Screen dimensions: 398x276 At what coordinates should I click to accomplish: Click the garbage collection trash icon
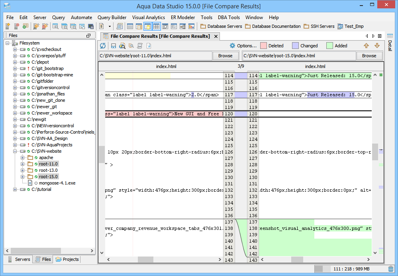(391, 269)
